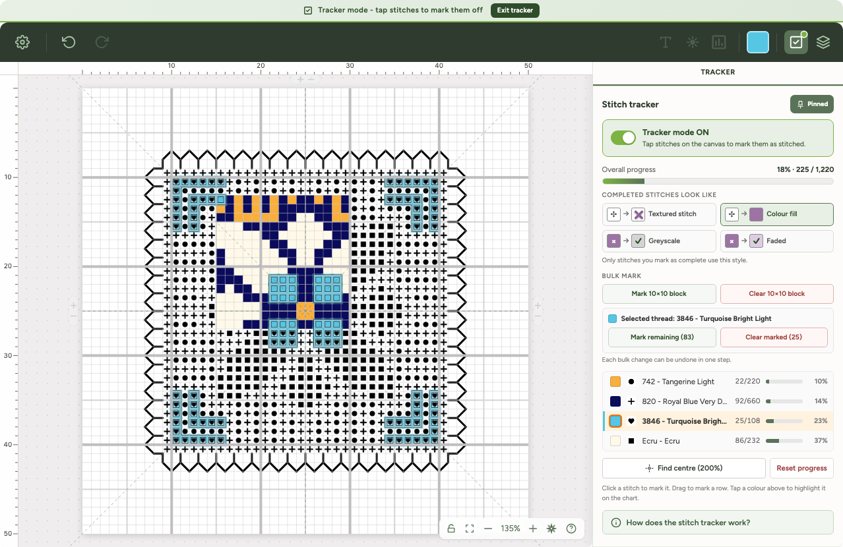Click the TRACKER panel tab
Viewport: 843px width, 547px height.
718,72
